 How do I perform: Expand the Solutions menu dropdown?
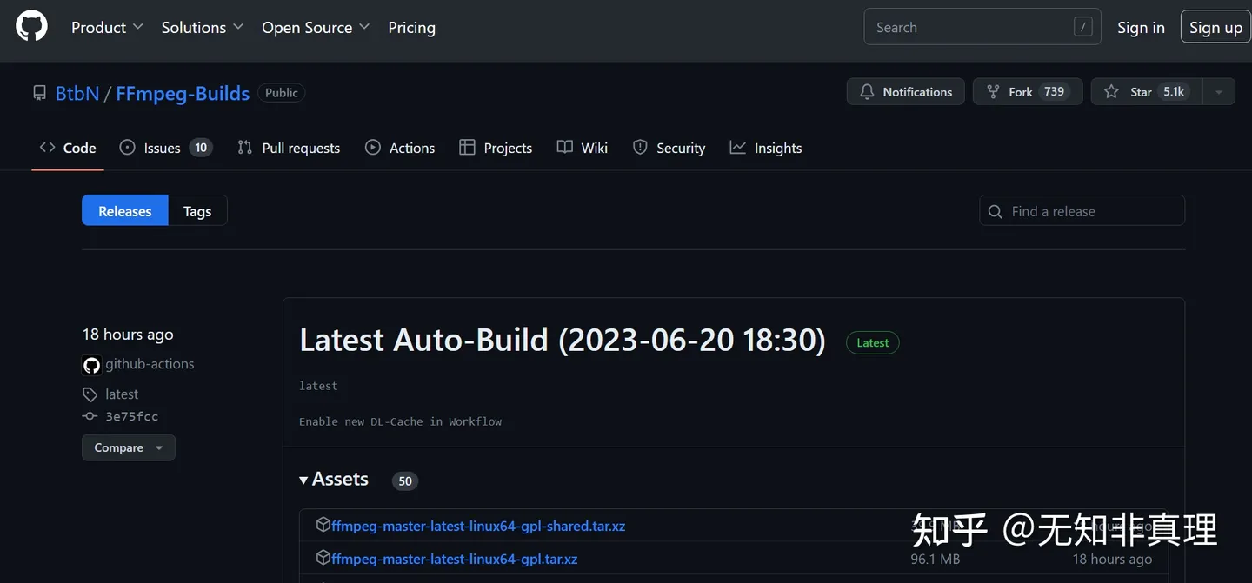(x=203, y=28)
